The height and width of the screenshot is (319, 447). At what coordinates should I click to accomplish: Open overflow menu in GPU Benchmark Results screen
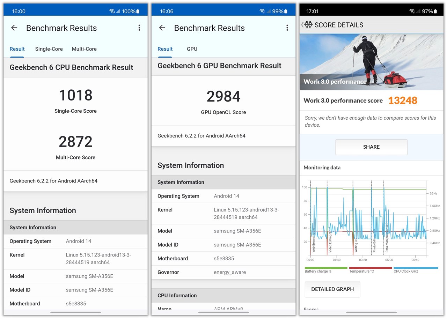coord(287,28)
